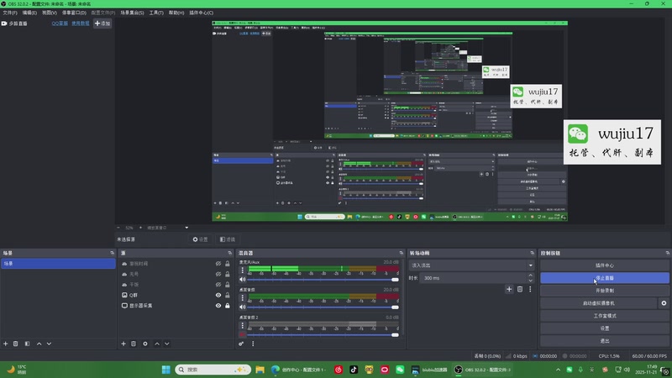Image resolution: width=672 pixels, height=378 pixels.
Task: Delete the selected scene via trash icon
Action: coord(15,344)
